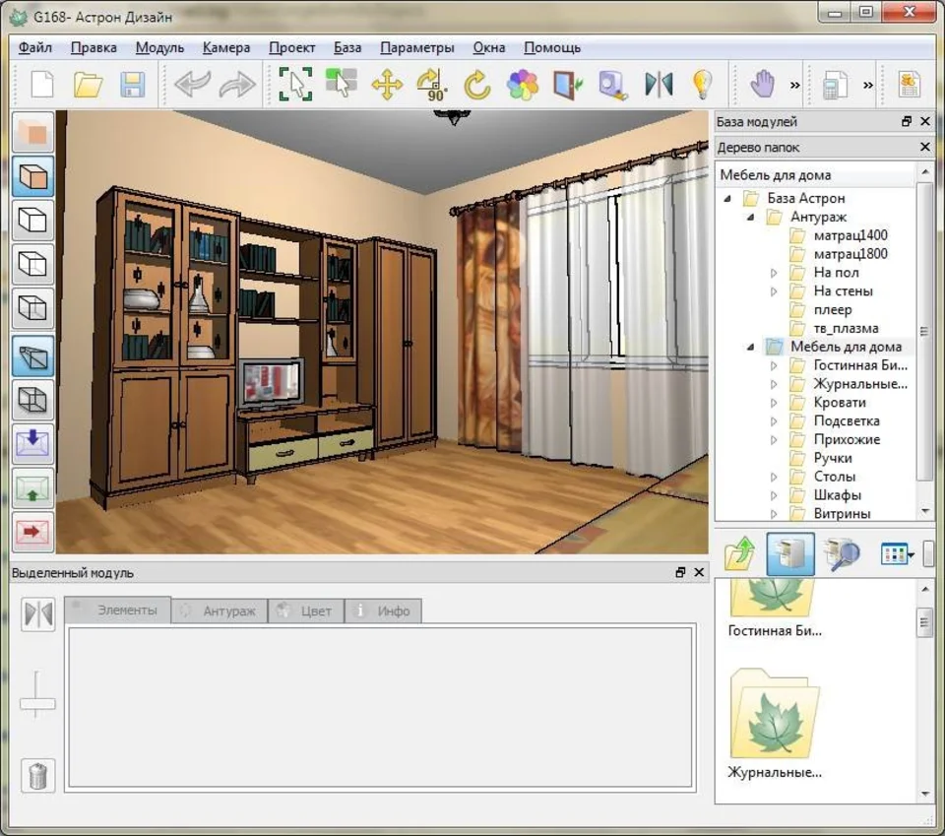The width and height of the screenshot is (945, 836).
Task: Click the trash bin delete button
Action: [38, 775]
